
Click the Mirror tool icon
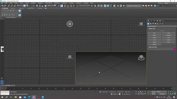(x=92, y=6)
